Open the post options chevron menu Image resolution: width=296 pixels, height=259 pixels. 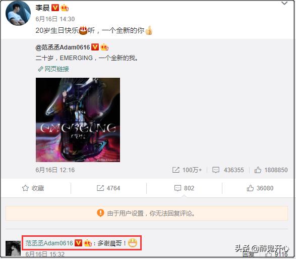(284, 3)
